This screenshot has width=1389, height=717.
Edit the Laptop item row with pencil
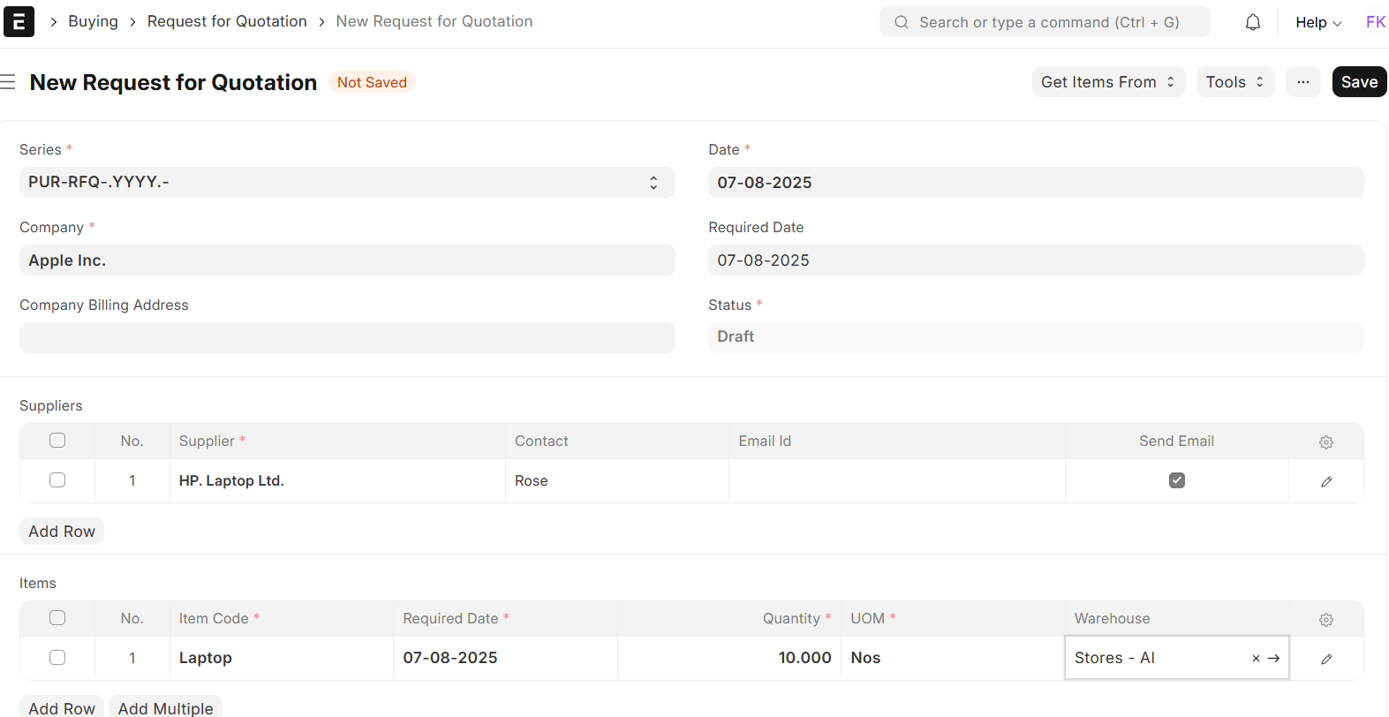(x=1325, y=659)
